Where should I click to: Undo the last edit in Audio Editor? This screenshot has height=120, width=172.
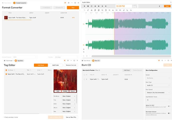click(x=84, y=10)
